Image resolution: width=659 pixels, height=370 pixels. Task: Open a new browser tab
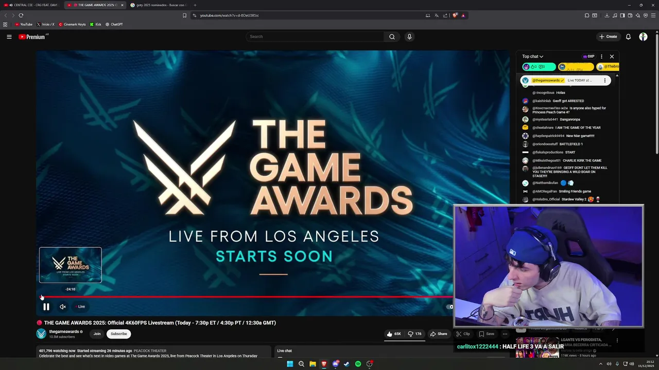195,5
